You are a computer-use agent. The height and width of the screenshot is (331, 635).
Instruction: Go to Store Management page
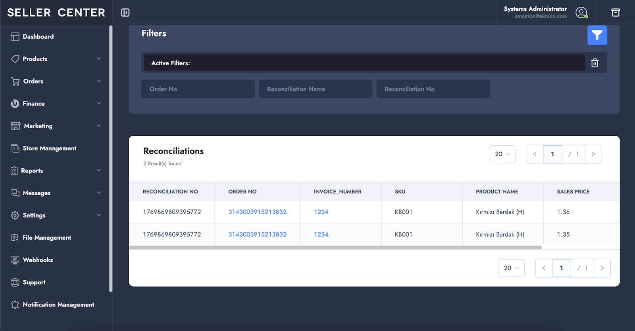[x=49, y=148]
